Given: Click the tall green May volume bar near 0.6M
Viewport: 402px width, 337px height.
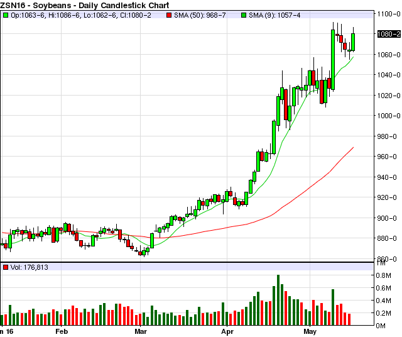Looking at the screenshot, I should tap(333, 307).
